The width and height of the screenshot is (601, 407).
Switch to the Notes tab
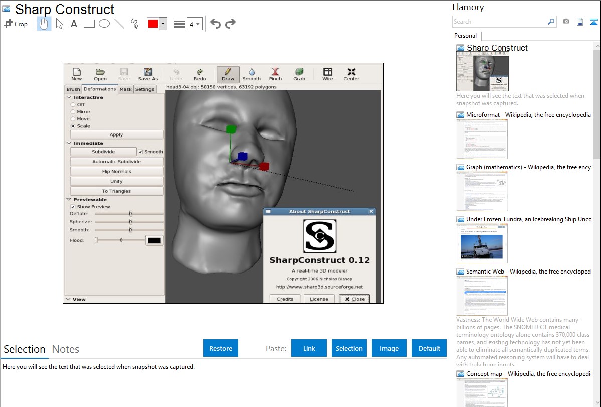click(x=66, y=349)
